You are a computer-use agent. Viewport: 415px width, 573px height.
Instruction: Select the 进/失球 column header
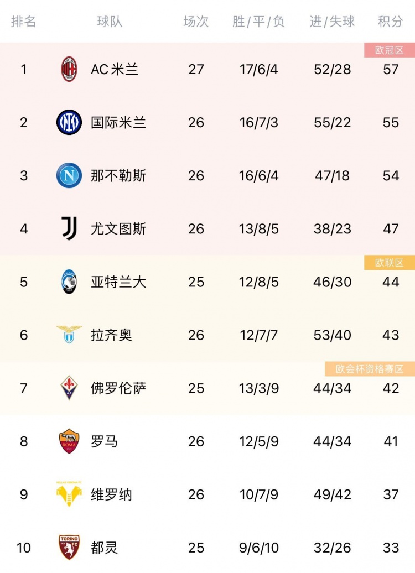[332, 22]
